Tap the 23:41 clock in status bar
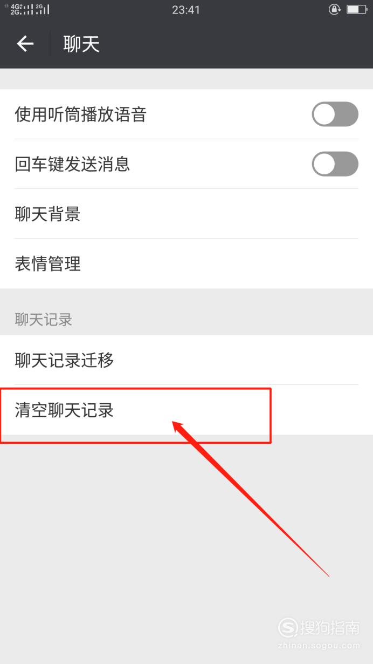The image size is (373, 664). [x=186, y=9]
